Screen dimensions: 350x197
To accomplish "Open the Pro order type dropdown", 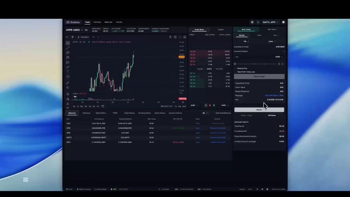I will tap(276, 35).
